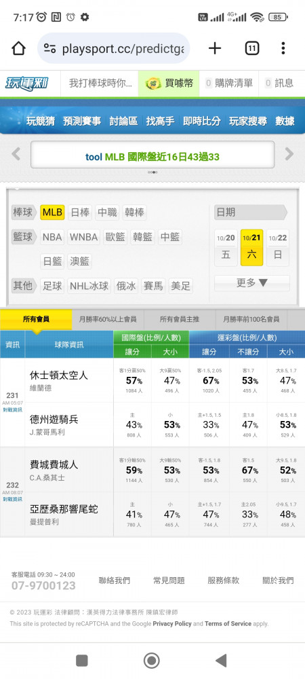The width and height of the screenshot is (305, 679).
Task: Tap the Android back navigation button
Action: [x=221, y=661]
